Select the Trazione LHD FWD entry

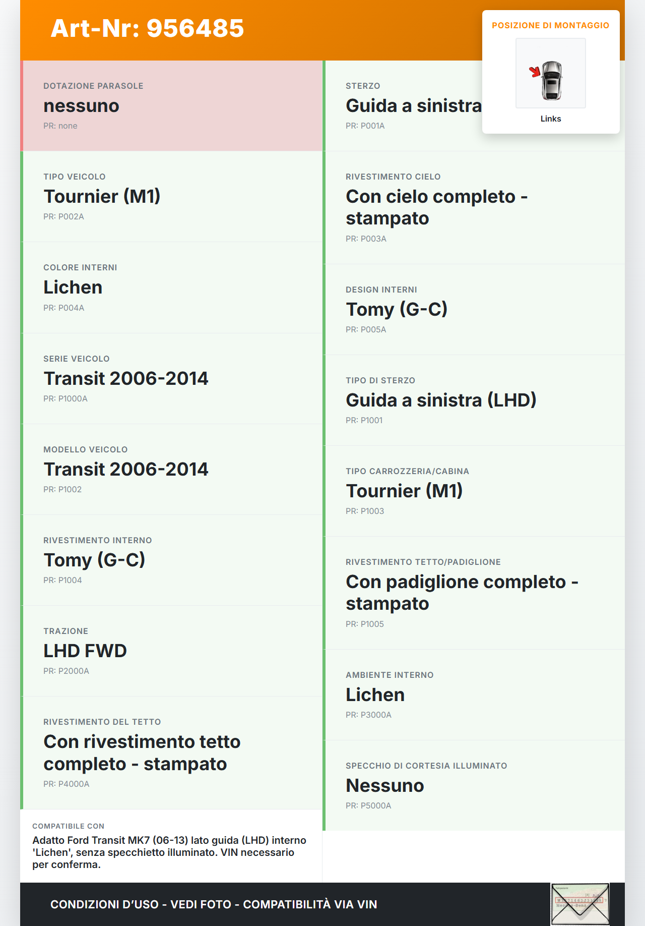(172, 651)
